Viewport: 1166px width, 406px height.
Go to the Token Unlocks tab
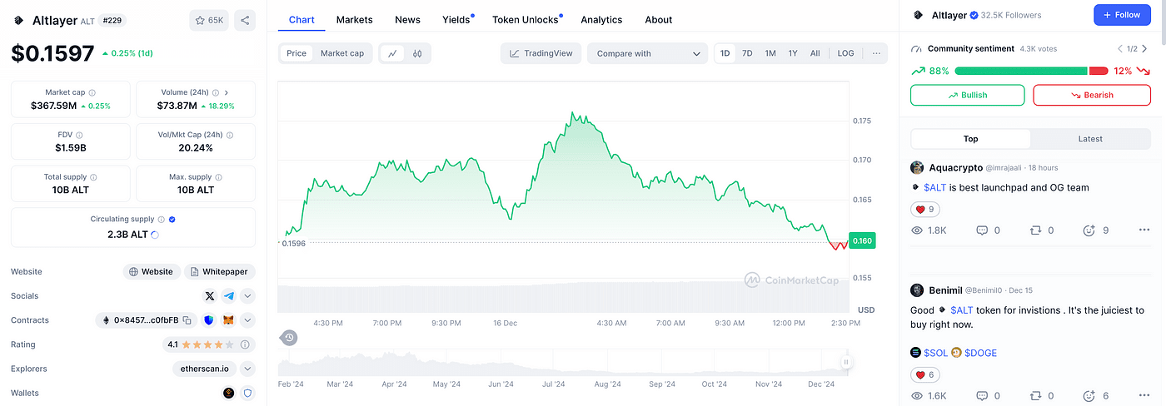coord(525,19)
